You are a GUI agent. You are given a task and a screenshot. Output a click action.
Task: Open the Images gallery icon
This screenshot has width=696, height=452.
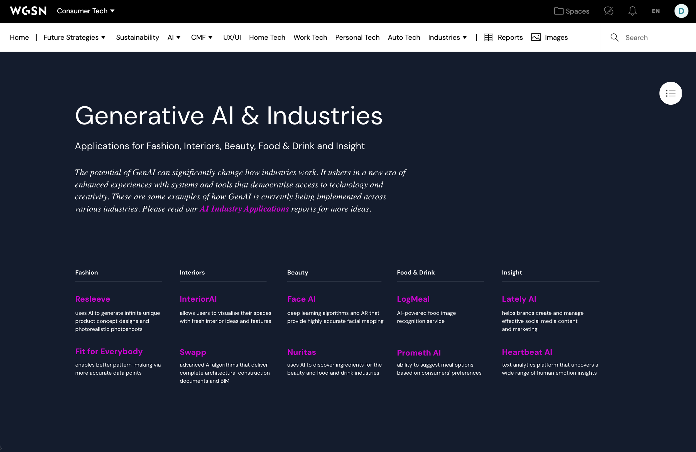coord(535,37)
